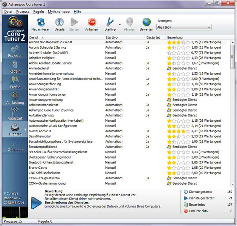Viewport: 237px width, 226px height.
Task: Open the Hilfe menu
Action: [x=77, y=12]
